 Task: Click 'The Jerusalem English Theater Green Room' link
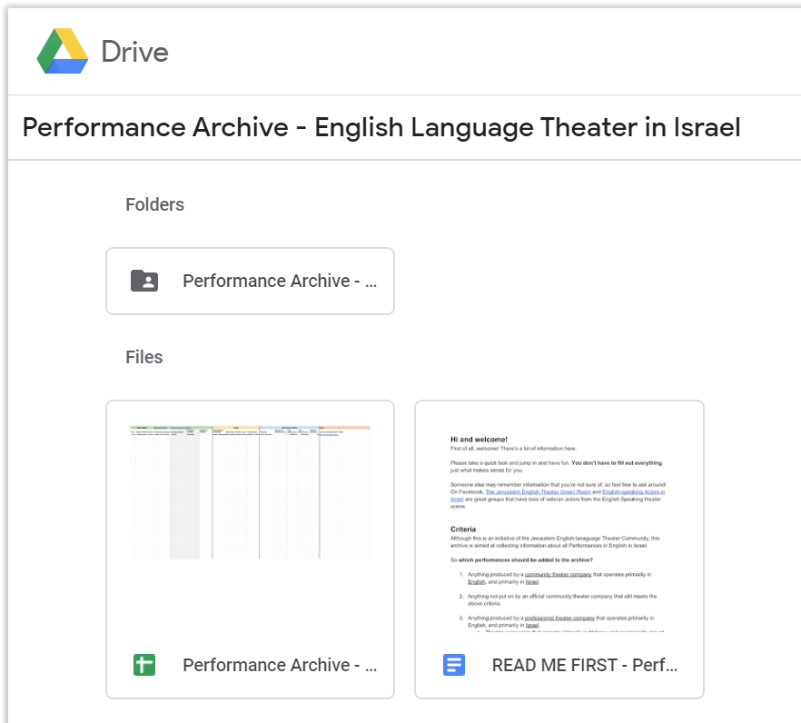pos(539,492)
